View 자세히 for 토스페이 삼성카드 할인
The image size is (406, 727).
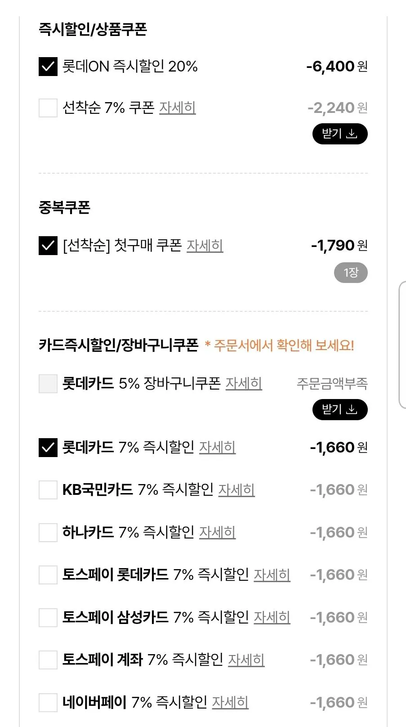tap(272, 618)
